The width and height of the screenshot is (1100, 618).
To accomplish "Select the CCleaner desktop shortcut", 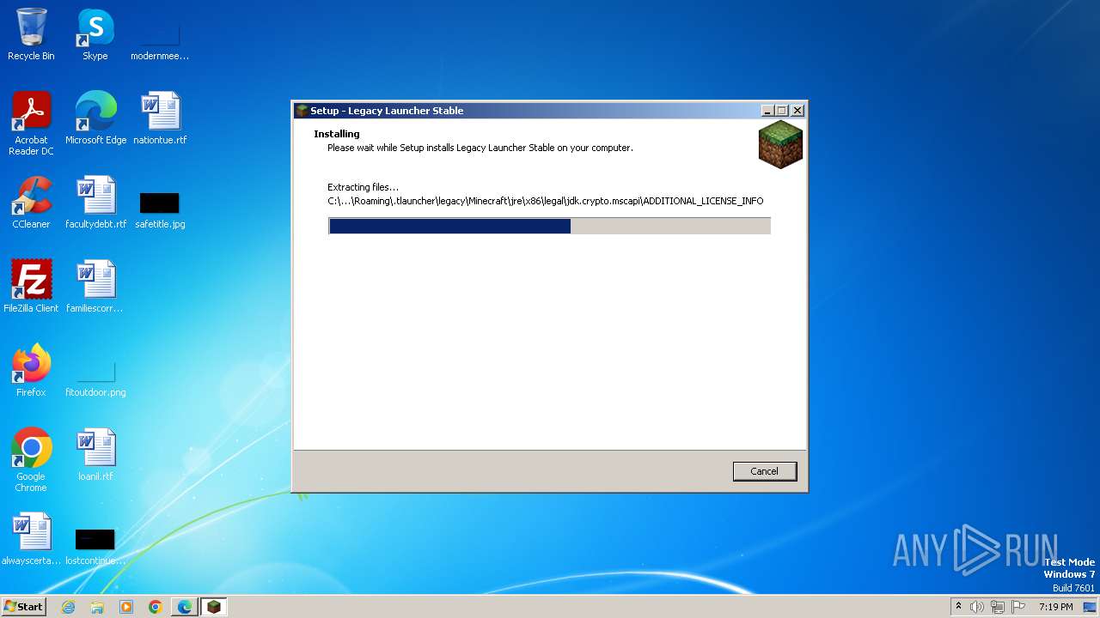I will point(31,203).
